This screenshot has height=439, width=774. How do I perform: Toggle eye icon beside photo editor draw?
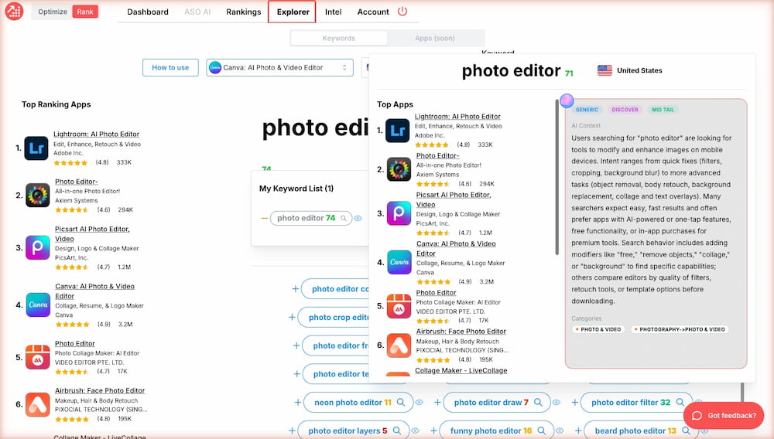click(556, 403)
